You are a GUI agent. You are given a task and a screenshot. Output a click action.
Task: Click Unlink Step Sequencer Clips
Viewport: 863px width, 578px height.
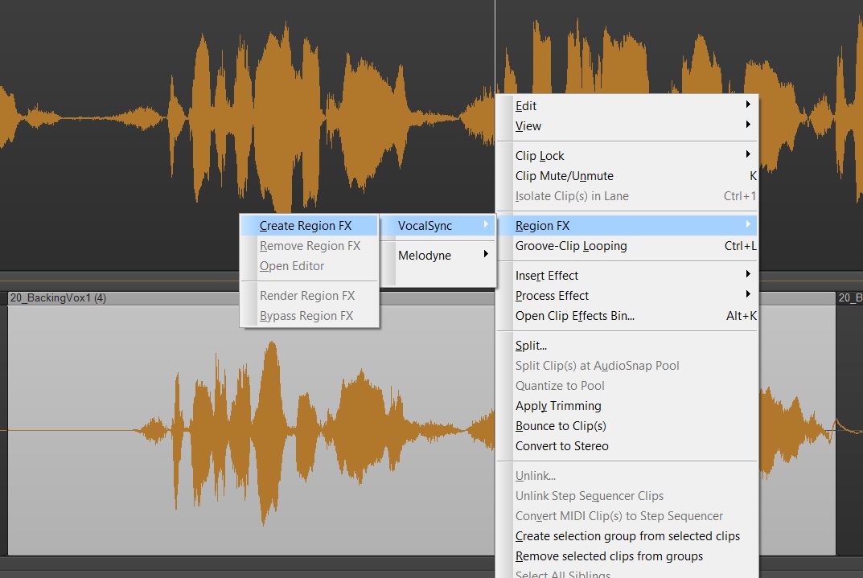tap(627, 496)
